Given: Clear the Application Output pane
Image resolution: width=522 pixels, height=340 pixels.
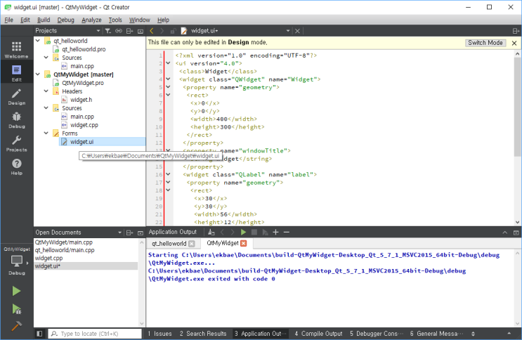Looking at the screenshot, I should coord(211,232).
